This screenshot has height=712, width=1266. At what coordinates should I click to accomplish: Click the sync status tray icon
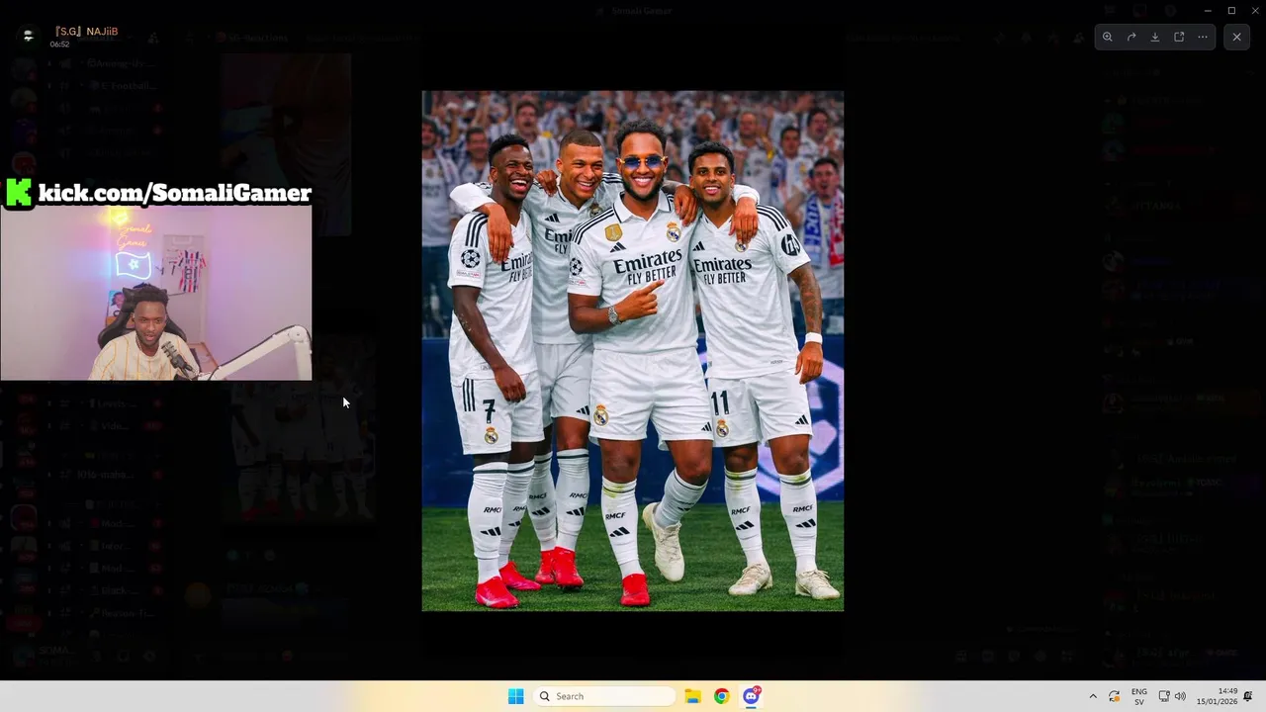(1115, 696)
